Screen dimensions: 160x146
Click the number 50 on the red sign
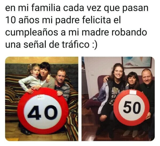[x=132, y=107]
